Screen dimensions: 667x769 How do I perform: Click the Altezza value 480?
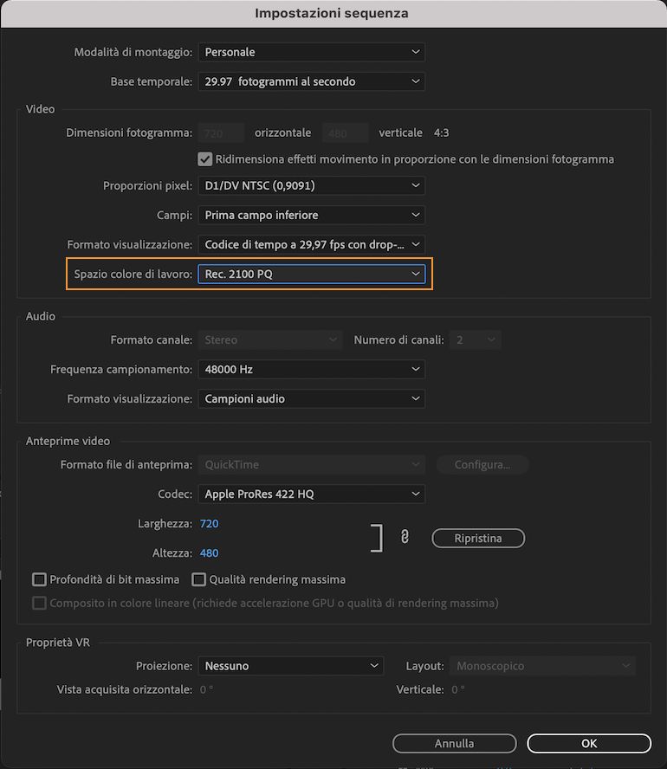(209, 553)
